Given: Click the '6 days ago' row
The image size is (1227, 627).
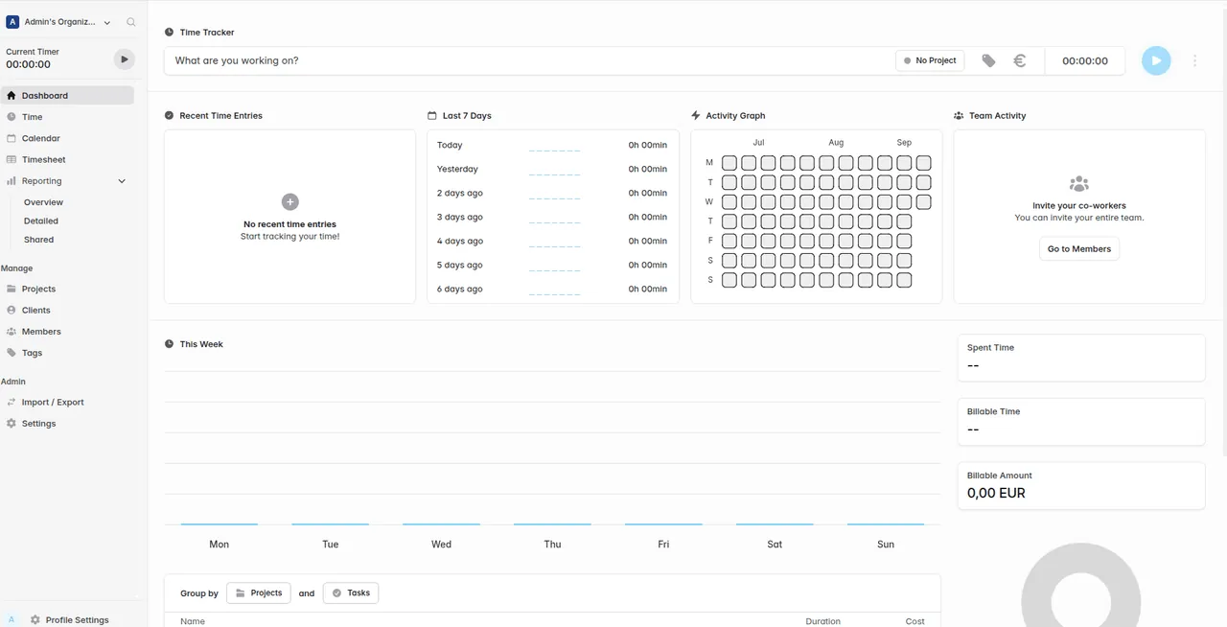Looking at the screenshot, I should pos(552,289).
